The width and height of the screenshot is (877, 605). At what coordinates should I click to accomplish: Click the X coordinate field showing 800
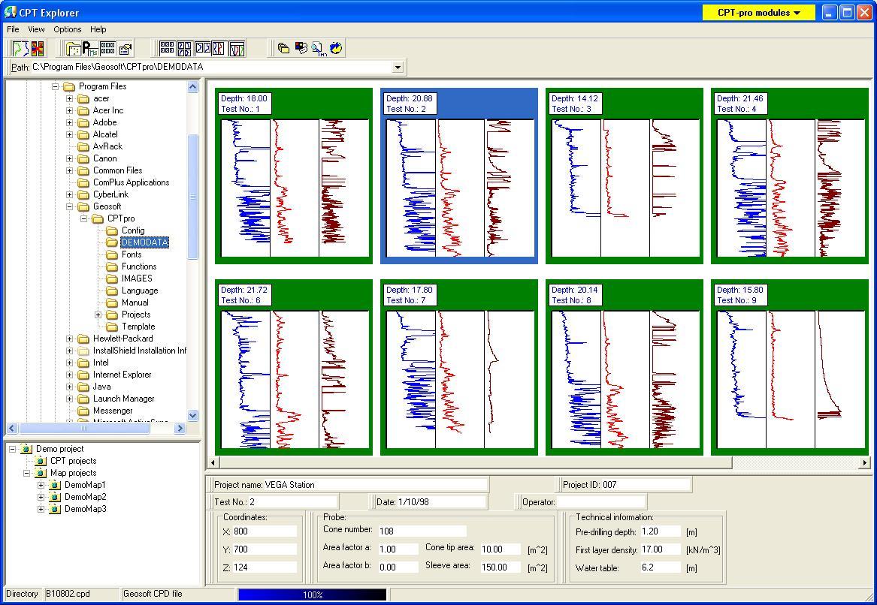pyautogui.click(x=265, y=531)
